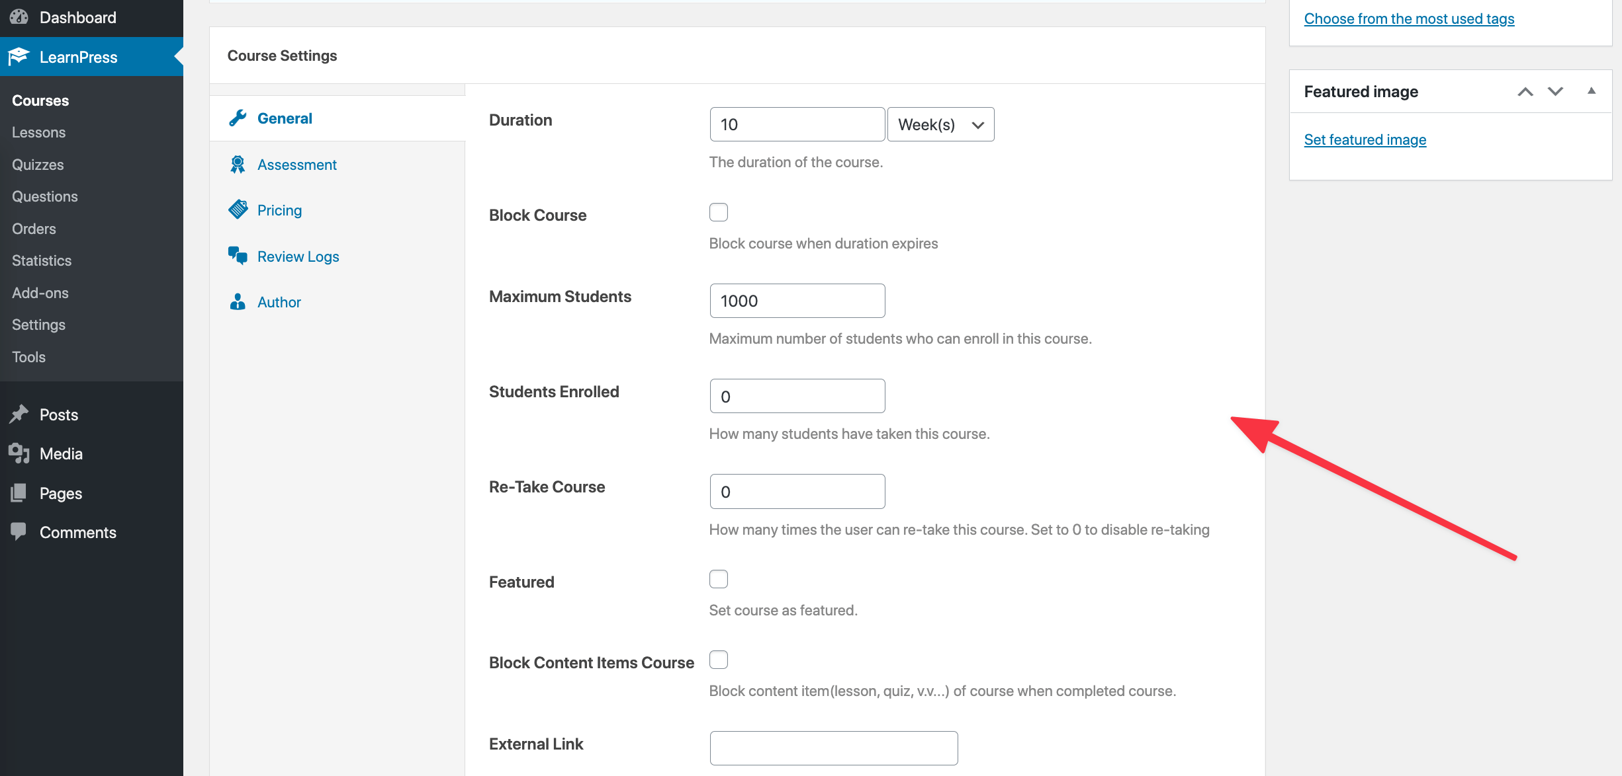Move Featured image panel up

click(x=1525, y=91)
